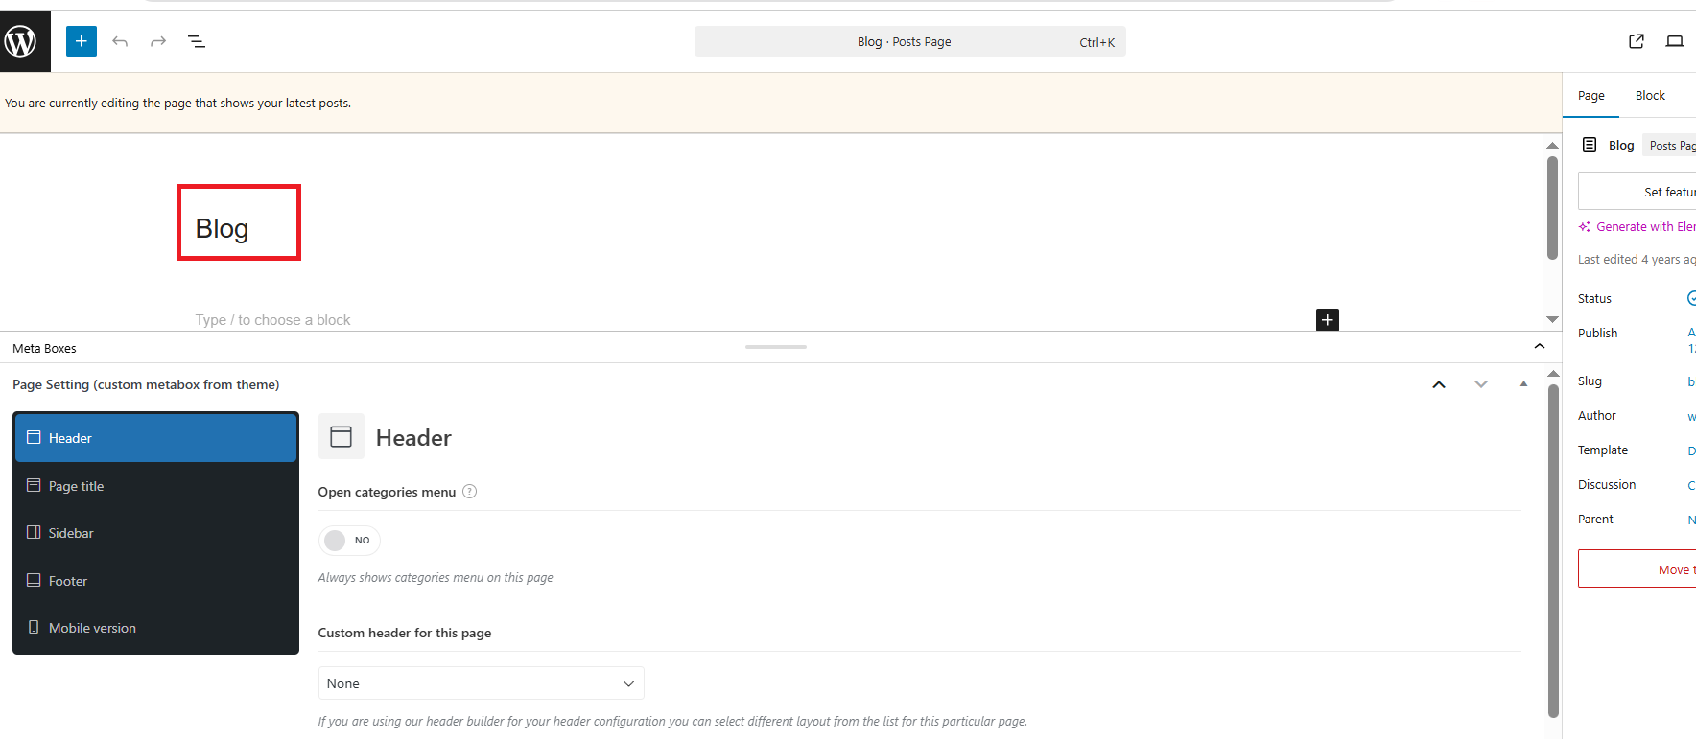
Task: Click the Publish label in the sidebar
Action: [1597, 334]
